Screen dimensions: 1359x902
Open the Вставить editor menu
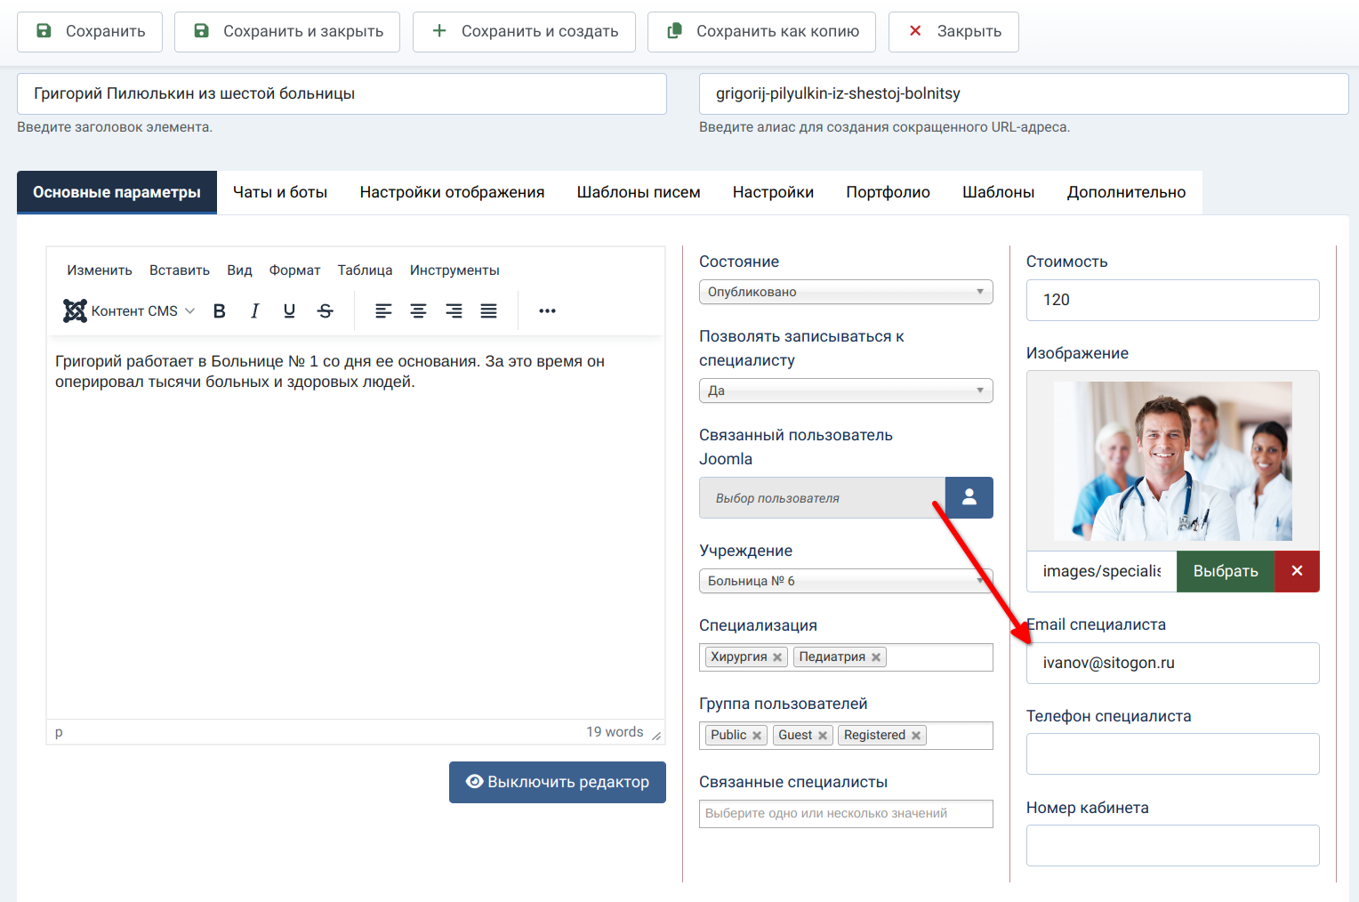coord(180,270)
